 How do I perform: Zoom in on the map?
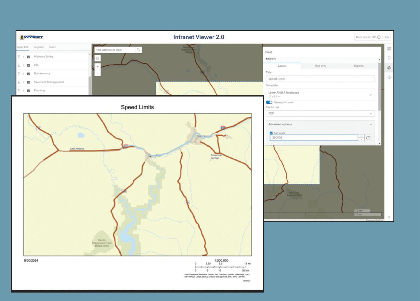tap(98, 67)
